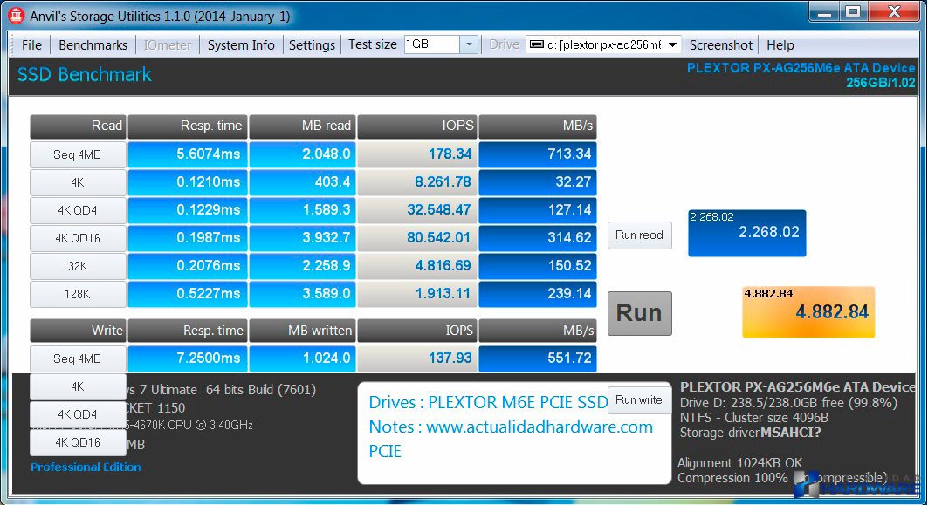The image size is (928, 505).
Task: Click the Screenshot toolbar item
Action: tap(720, 45)
